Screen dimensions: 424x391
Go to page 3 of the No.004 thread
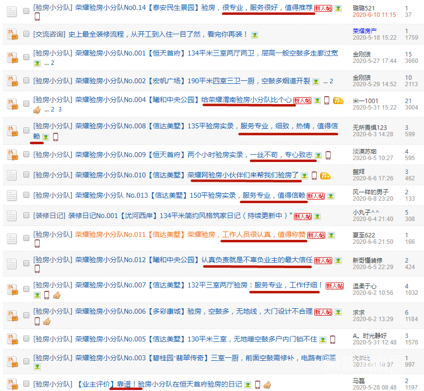tap(60, 110)
